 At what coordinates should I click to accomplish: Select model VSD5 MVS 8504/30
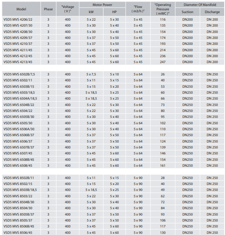click(18, 208)
